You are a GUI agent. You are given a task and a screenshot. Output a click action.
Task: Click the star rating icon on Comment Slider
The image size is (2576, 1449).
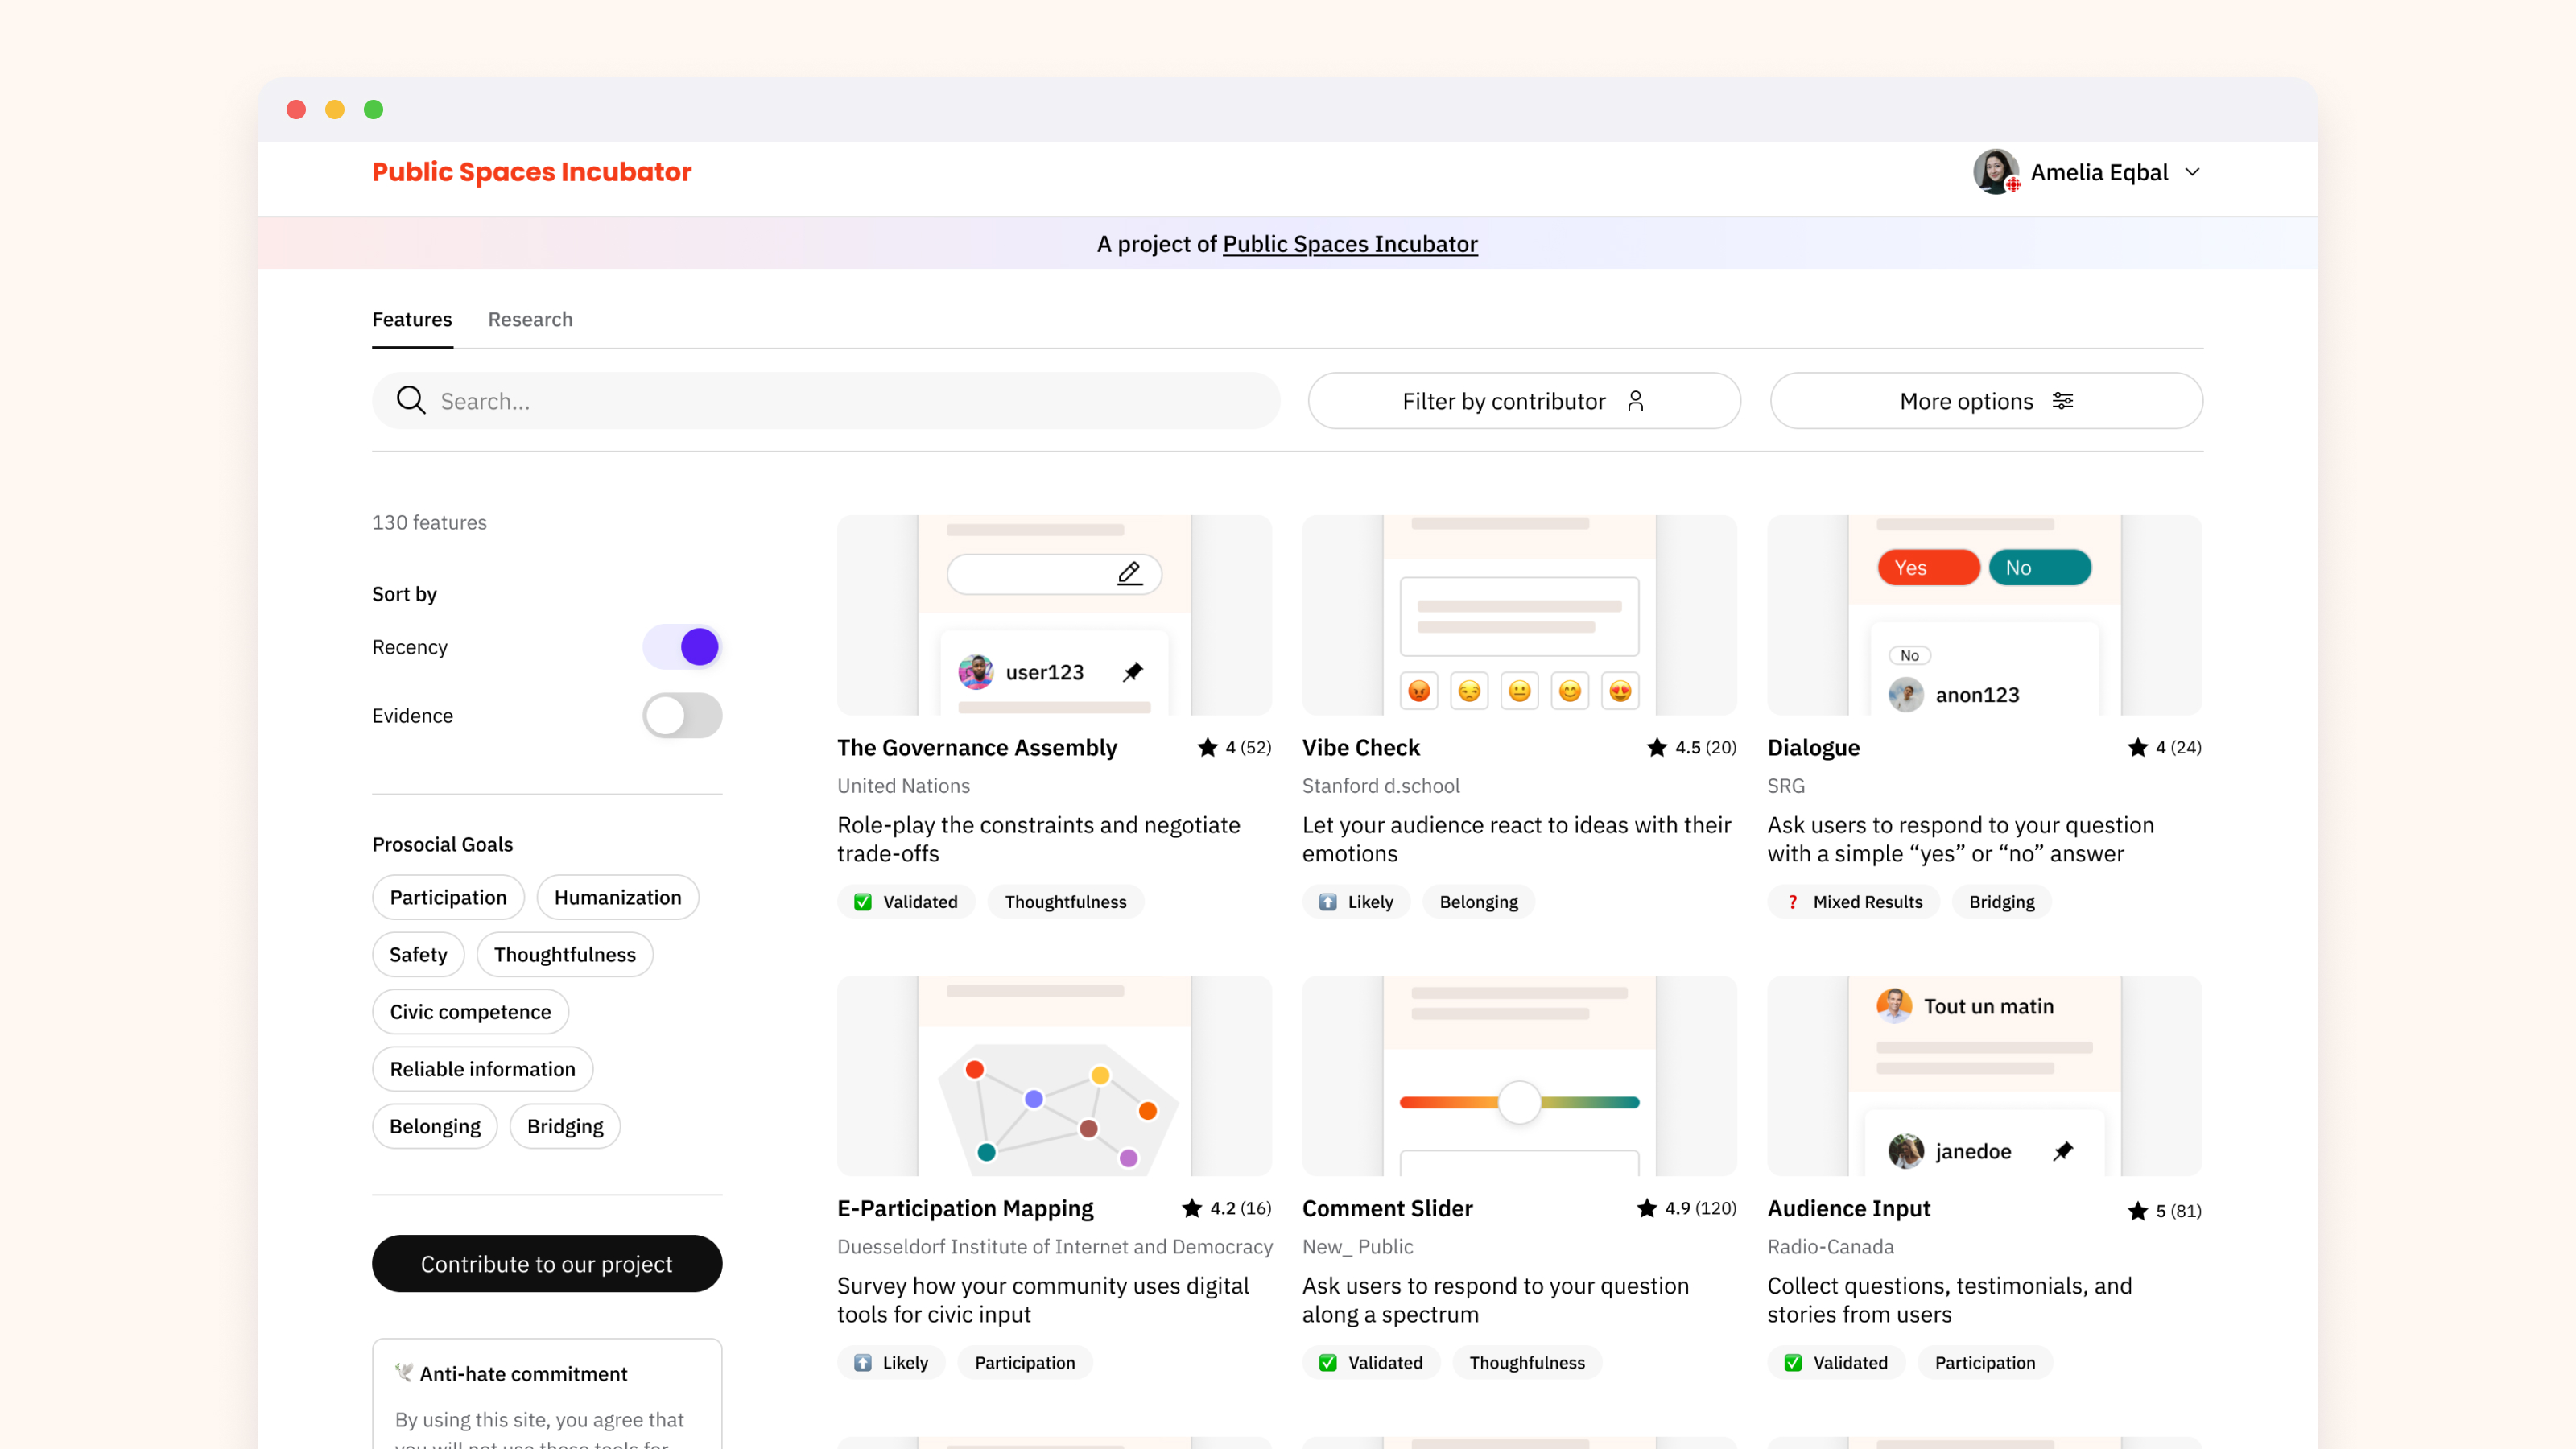click(1646, 1208)
